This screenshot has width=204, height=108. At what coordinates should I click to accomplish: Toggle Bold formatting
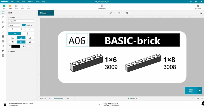(12, 29)
